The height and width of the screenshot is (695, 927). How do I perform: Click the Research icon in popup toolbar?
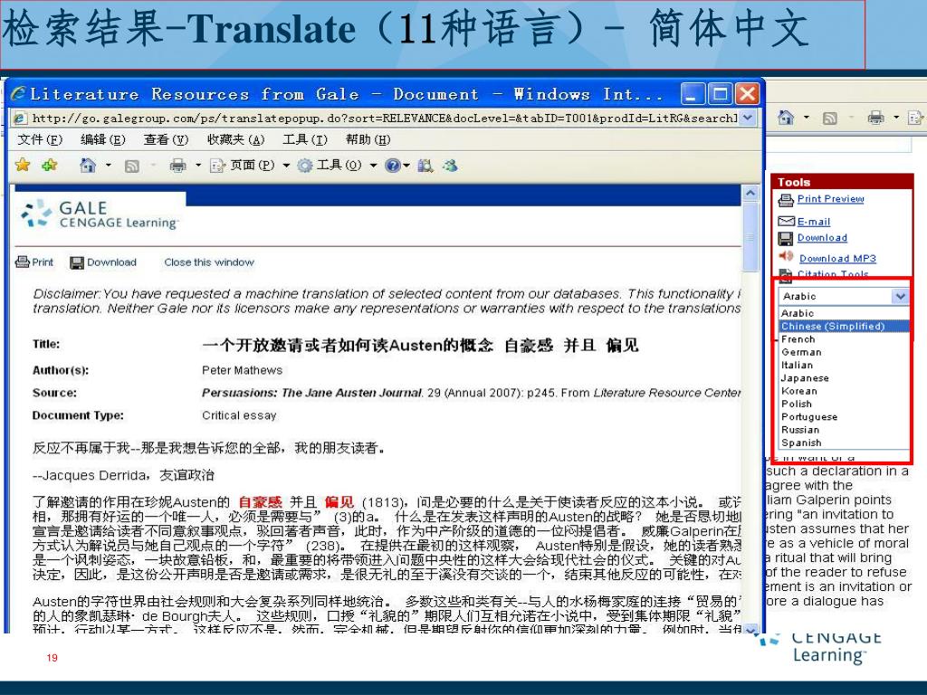coord(425,166)
